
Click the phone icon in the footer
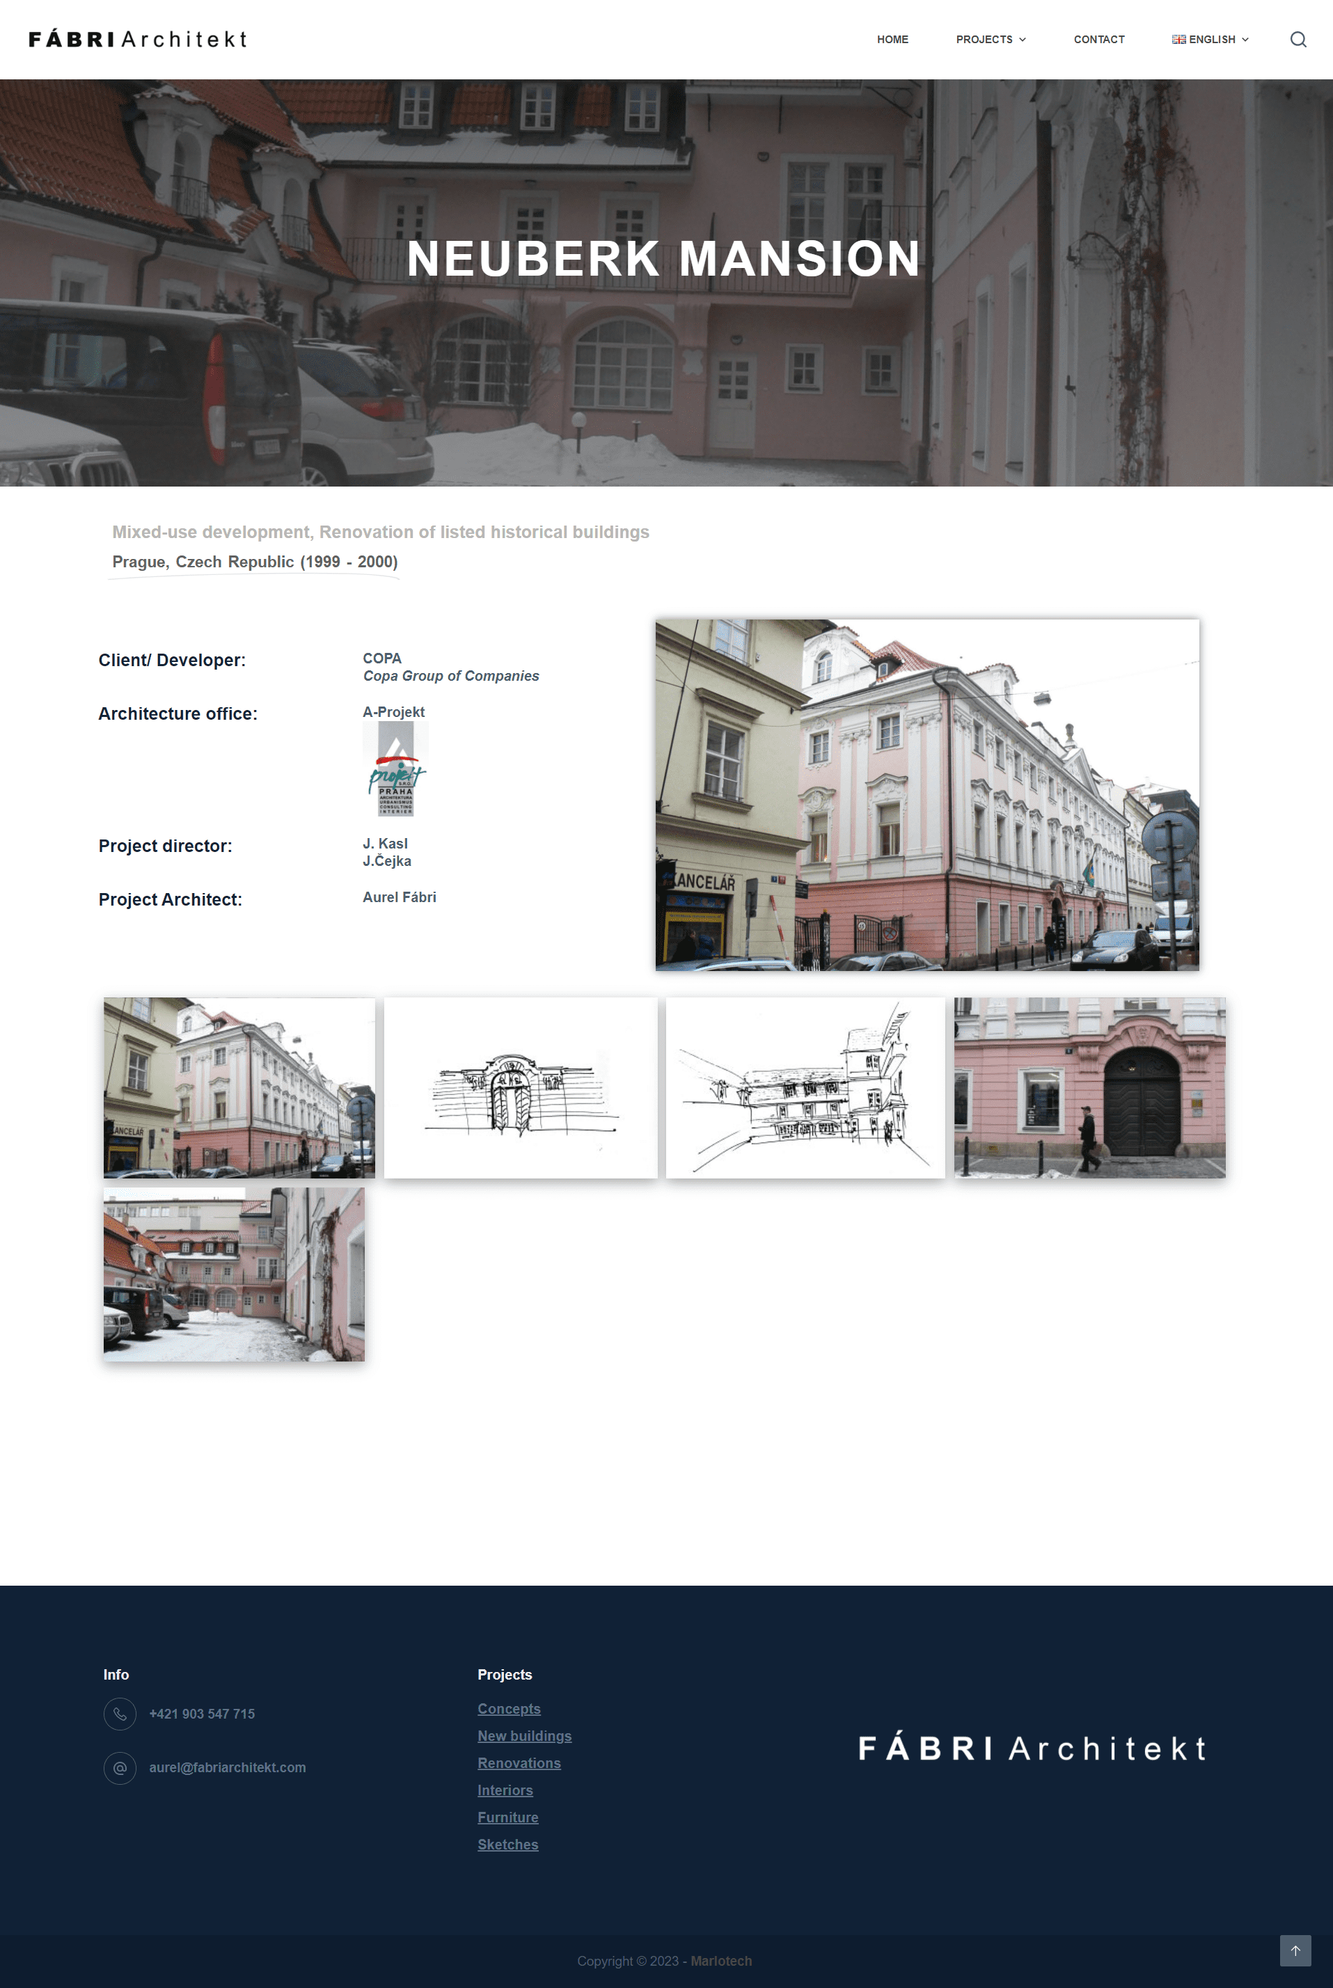(x=120, y=1714)
